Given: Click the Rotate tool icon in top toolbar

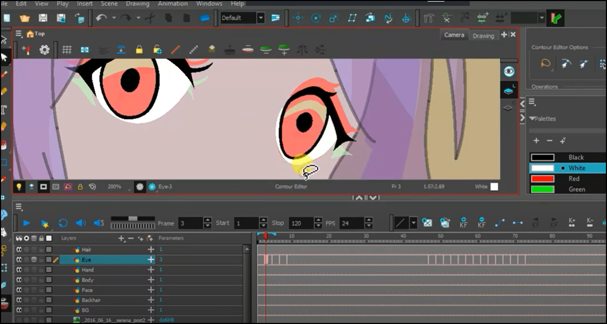Looking at the screenshot, I should pos(316,18).
